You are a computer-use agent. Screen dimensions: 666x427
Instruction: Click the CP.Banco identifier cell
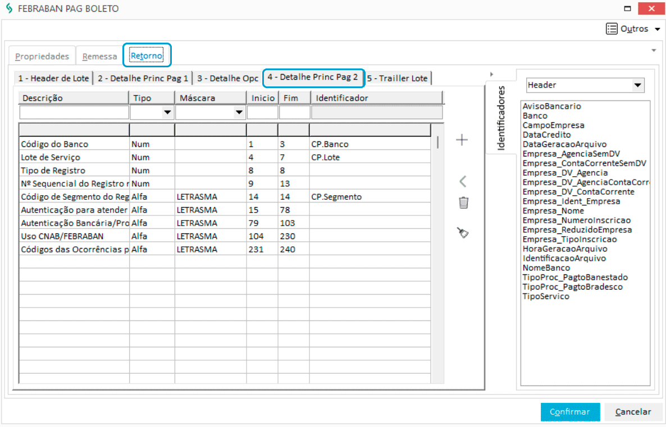point(370,144)
